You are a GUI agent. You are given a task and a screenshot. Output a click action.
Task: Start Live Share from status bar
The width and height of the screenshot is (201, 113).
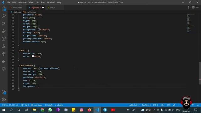click(37, 105)
